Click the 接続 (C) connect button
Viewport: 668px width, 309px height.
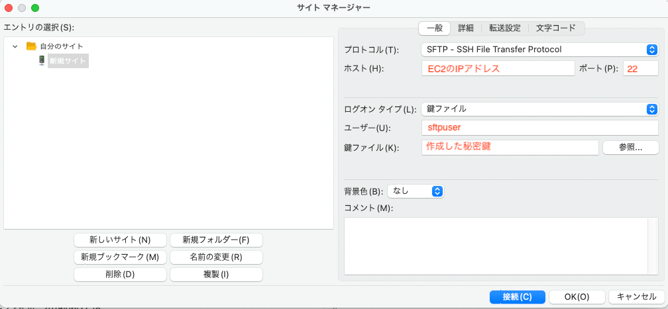517,296
